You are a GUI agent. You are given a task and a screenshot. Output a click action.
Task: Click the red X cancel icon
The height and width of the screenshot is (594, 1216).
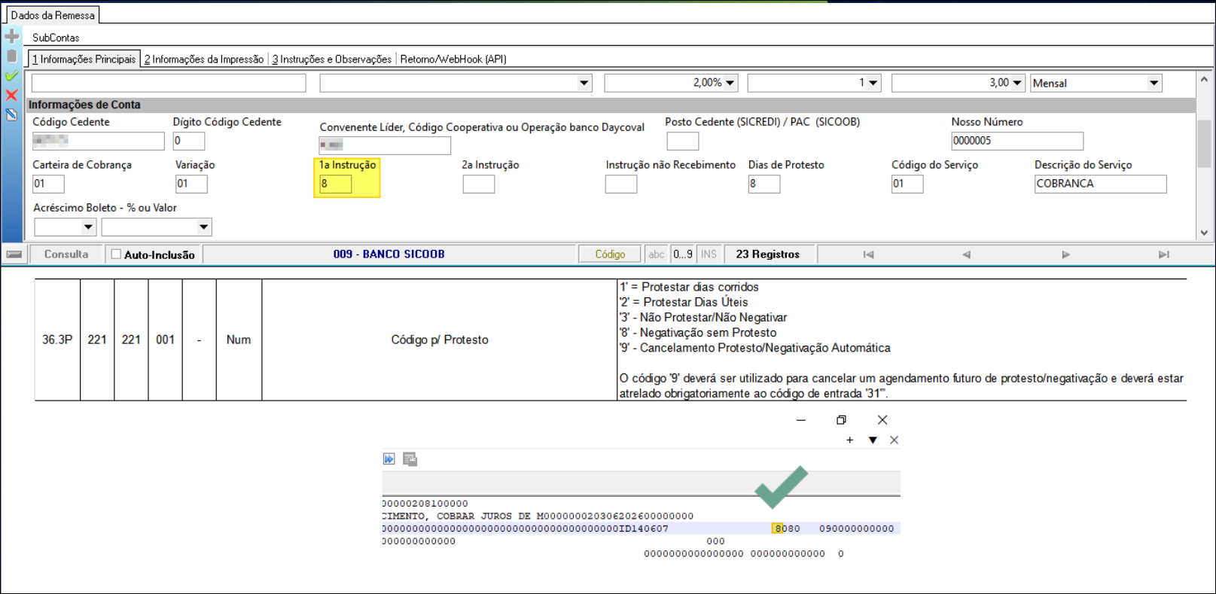pos(11,95)
